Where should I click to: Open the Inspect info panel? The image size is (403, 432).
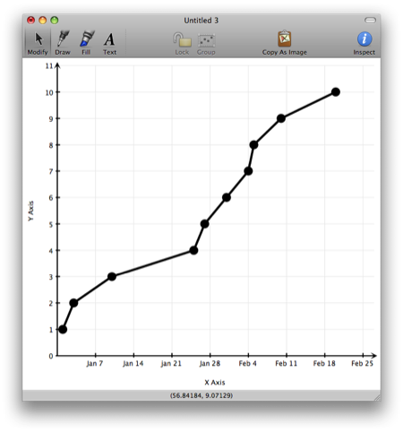click(x=364, y=39)
